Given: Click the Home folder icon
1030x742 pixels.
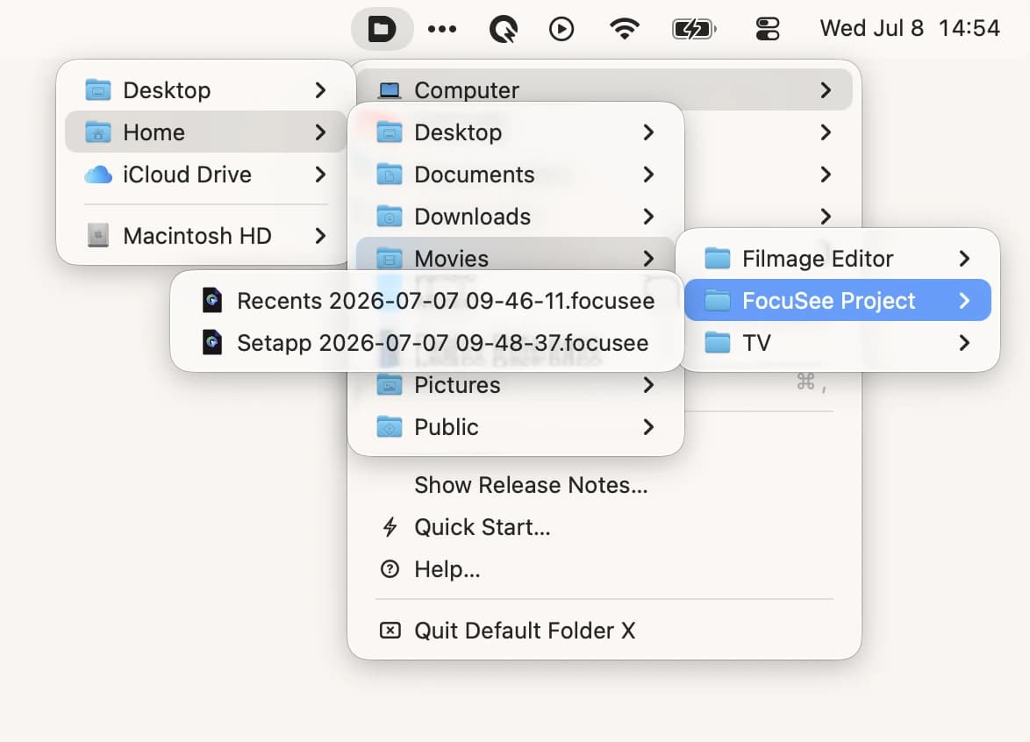Looking at the screenshot, I should (98, 132).
